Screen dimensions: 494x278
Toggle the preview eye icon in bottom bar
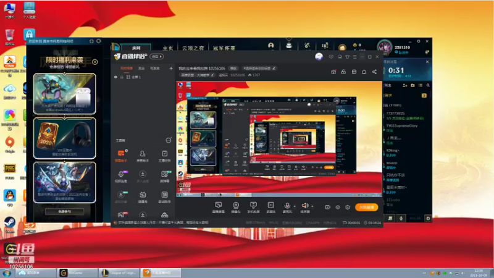338,207
